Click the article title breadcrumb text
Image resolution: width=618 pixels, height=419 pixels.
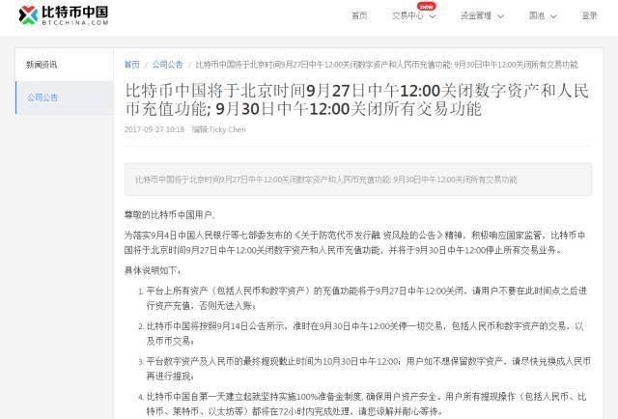coord(386,65)
